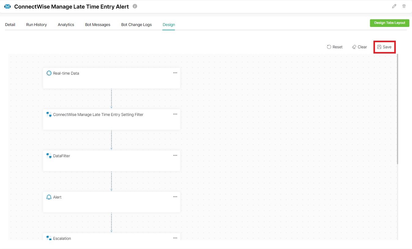Click the pencil edit icon

click(394, 6)
